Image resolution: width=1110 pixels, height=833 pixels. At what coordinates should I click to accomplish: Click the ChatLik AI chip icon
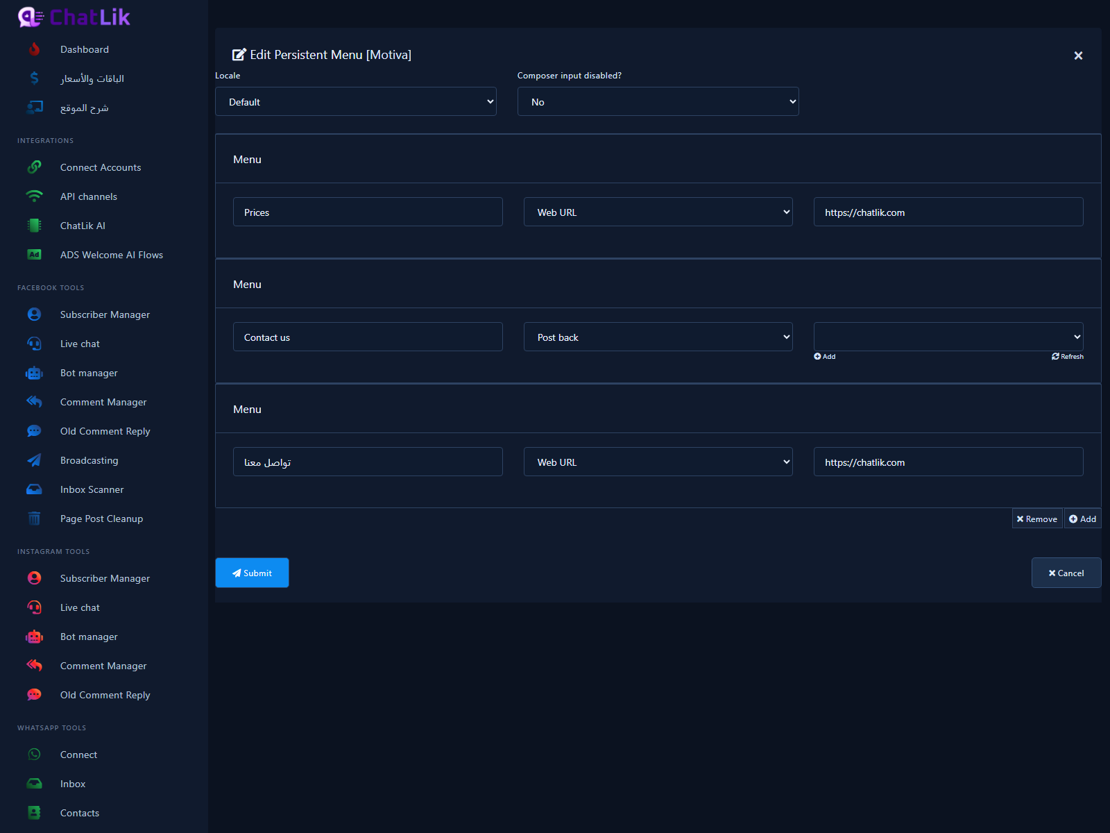[x=34, y=226]
